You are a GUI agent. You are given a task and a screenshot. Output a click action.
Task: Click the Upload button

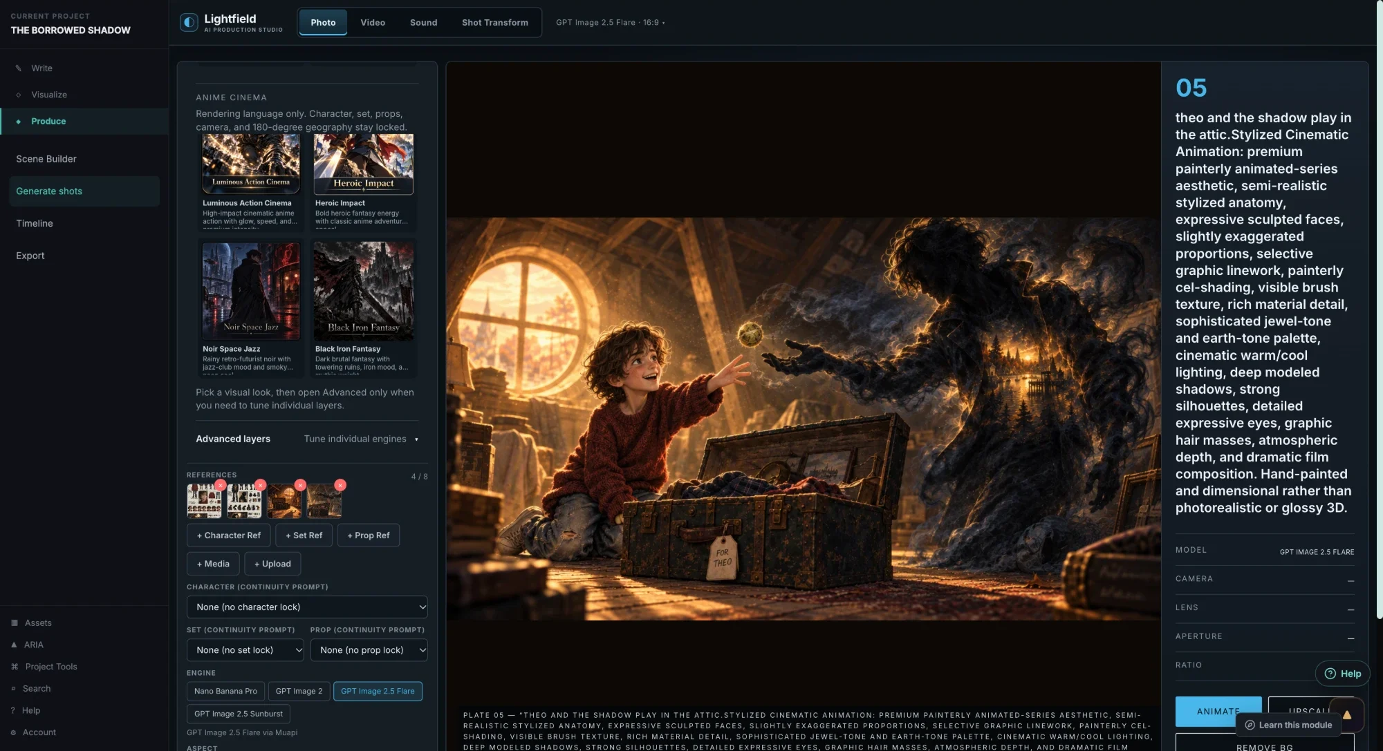[272, 564]
